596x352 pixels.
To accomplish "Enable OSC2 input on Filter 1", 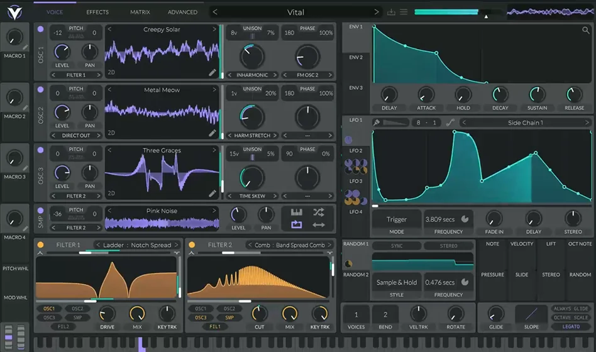I will 77,309.
